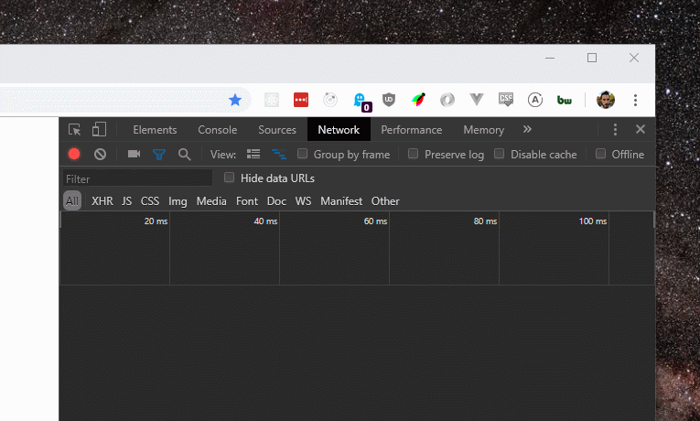
Task: Click the 40 ms timeline marker
Action: coord(265,221)
